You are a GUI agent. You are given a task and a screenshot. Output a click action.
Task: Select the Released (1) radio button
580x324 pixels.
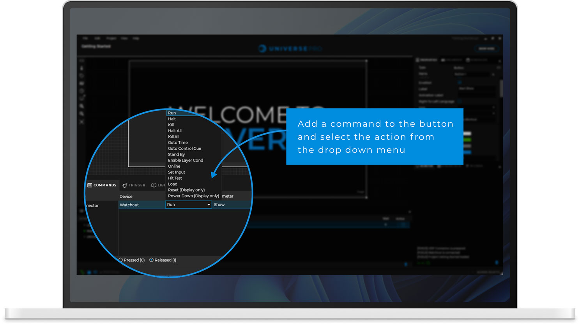151,260
